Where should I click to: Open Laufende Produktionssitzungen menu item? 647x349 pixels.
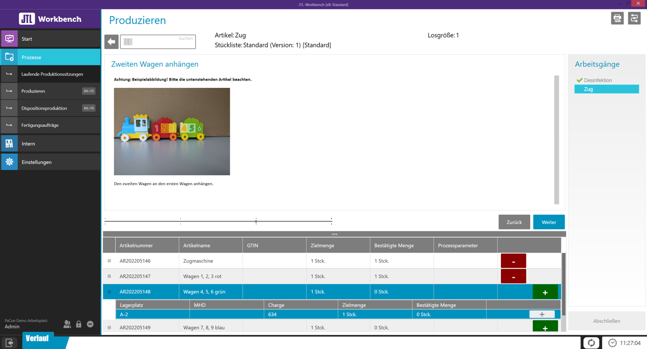click(x=52, y=74)
